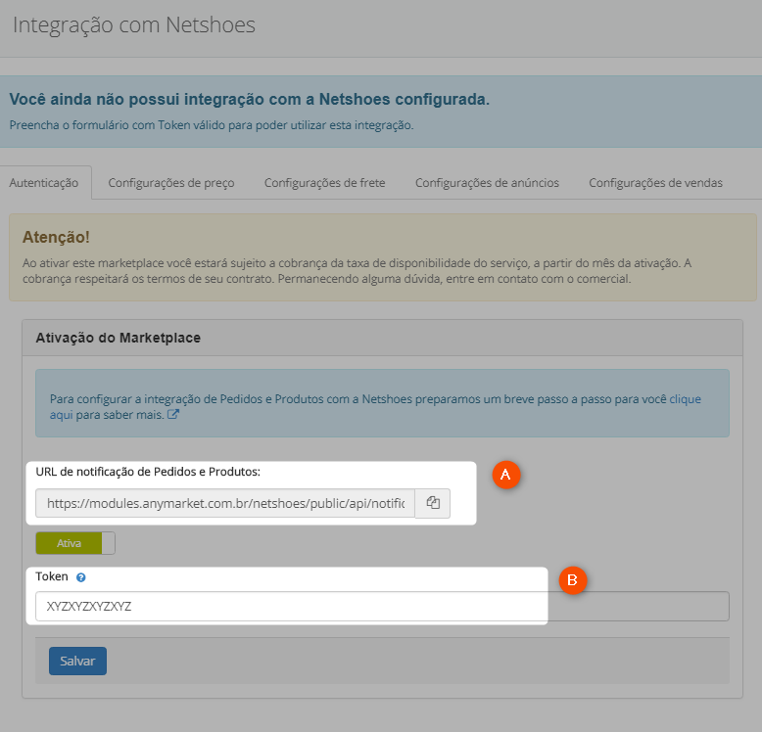
Task: Click the 'URL de notificação de Pedidos e Produtos' label
Action: [x=148, y=472]
